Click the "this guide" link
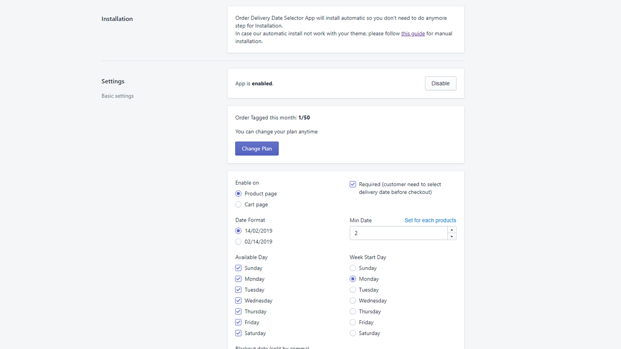 click(x=412, y=33)
